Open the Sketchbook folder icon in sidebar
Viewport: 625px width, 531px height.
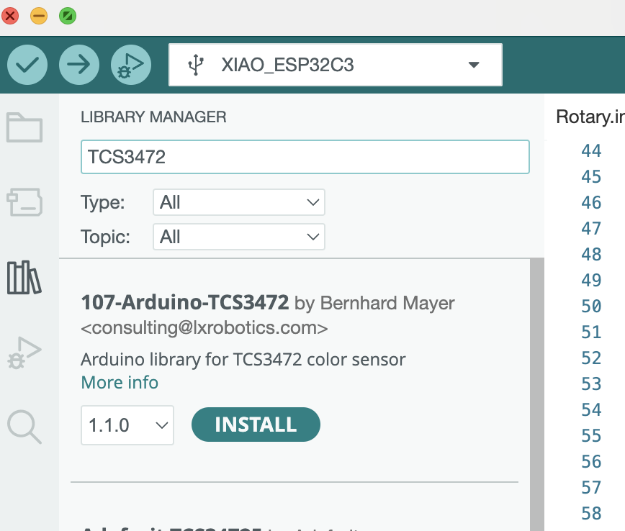[24, 127]
